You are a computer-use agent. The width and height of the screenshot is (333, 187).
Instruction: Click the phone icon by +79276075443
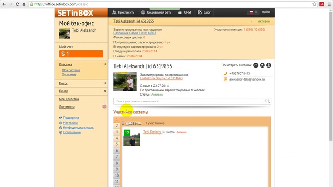click(225, 73)
